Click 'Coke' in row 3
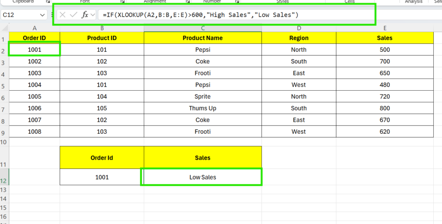This screenshot has width=442, height=224. tap(203, 61)
